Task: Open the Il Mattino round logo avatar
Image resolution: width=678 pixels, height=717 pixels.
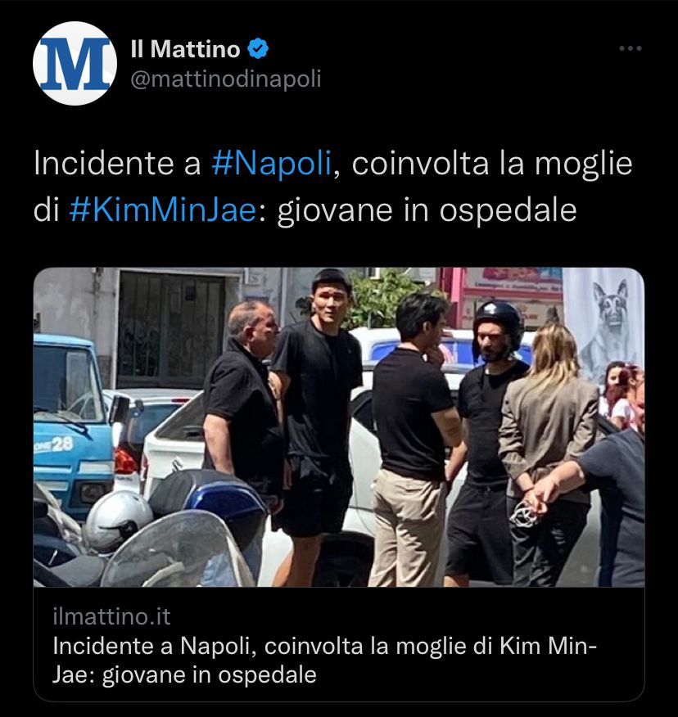Action: 75,64
